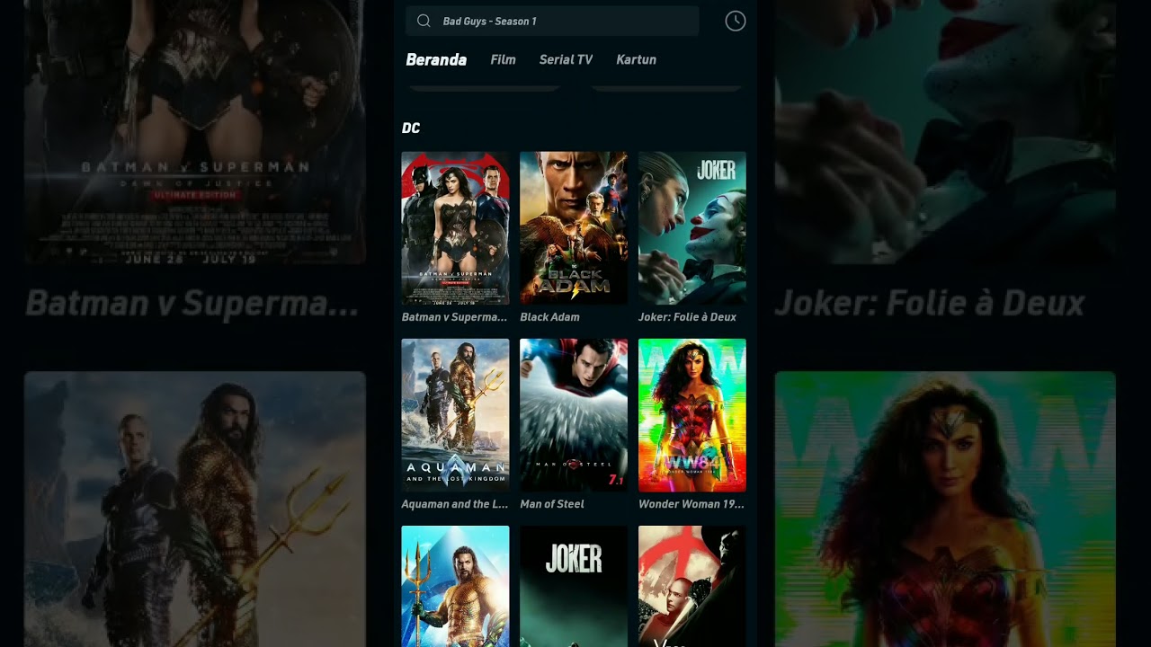The height and width of the screenshot is (647, 1151).
Task: Click the Wonder Woman 19... caption
Action: click(x=691, y=504)
